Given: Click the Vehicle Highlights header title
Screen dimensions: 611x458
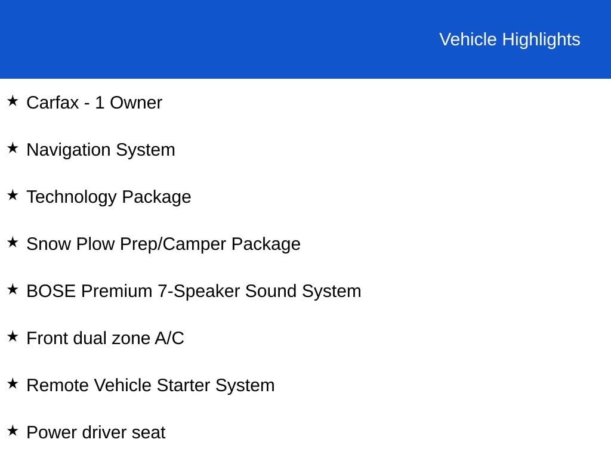Looking at the screenshot, I should 510,39.
